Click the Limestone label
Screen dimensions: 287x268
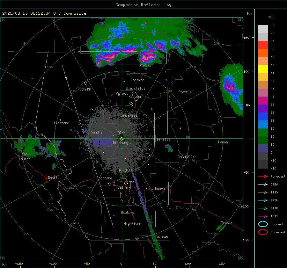[60, 123]
